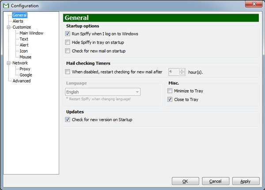
Task: Open the Main Window customization page
Action: (x=31, y=33)
